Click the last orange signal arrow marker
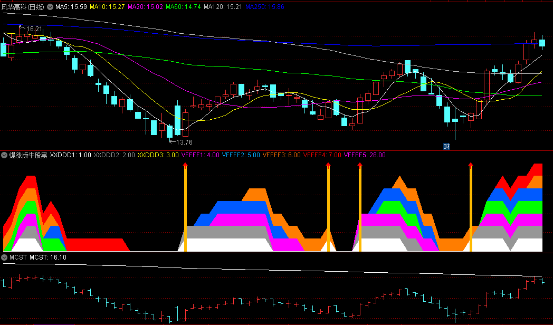The height and width of the screenshot is (325, 553). [471, 207]
